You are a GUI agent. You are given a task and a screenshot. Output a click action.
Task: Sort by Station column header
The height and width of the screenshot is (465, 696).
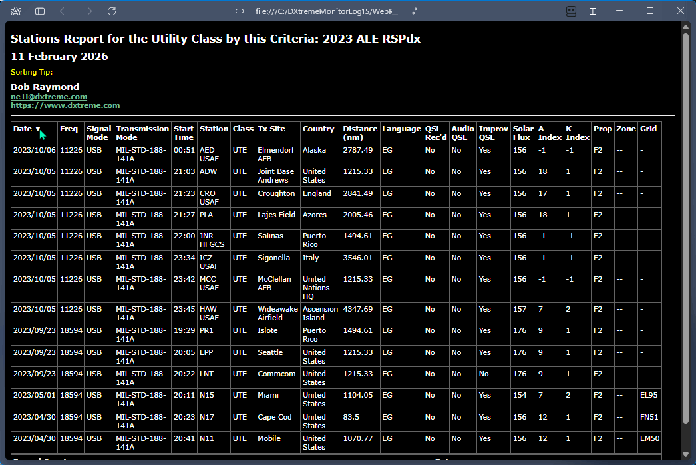[x=214, y=129]
